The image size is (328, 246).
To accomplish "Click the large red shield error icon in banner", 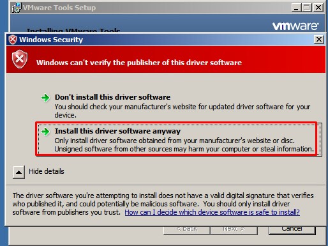I will (x=20, y=59).
